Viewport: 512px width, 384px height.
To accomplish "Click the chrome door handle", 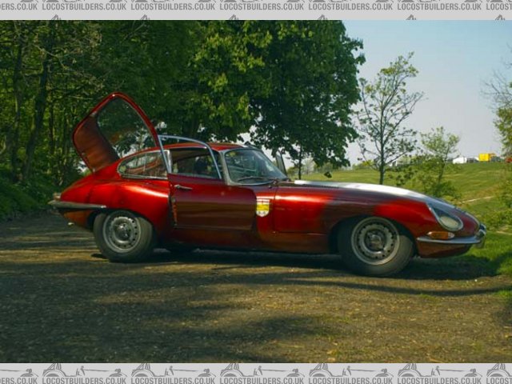I will pos(183,188).
